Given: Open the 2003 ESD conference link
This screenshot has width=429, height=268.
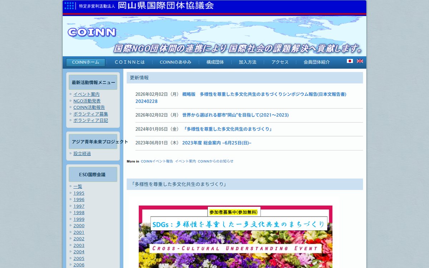Looking at the screenshot, I should coord(79,245).
